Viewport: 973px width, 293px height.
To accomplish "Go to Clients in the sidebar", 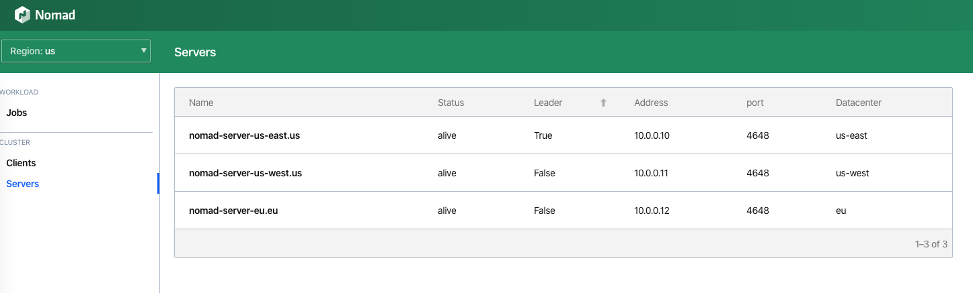I will (21, 163).
